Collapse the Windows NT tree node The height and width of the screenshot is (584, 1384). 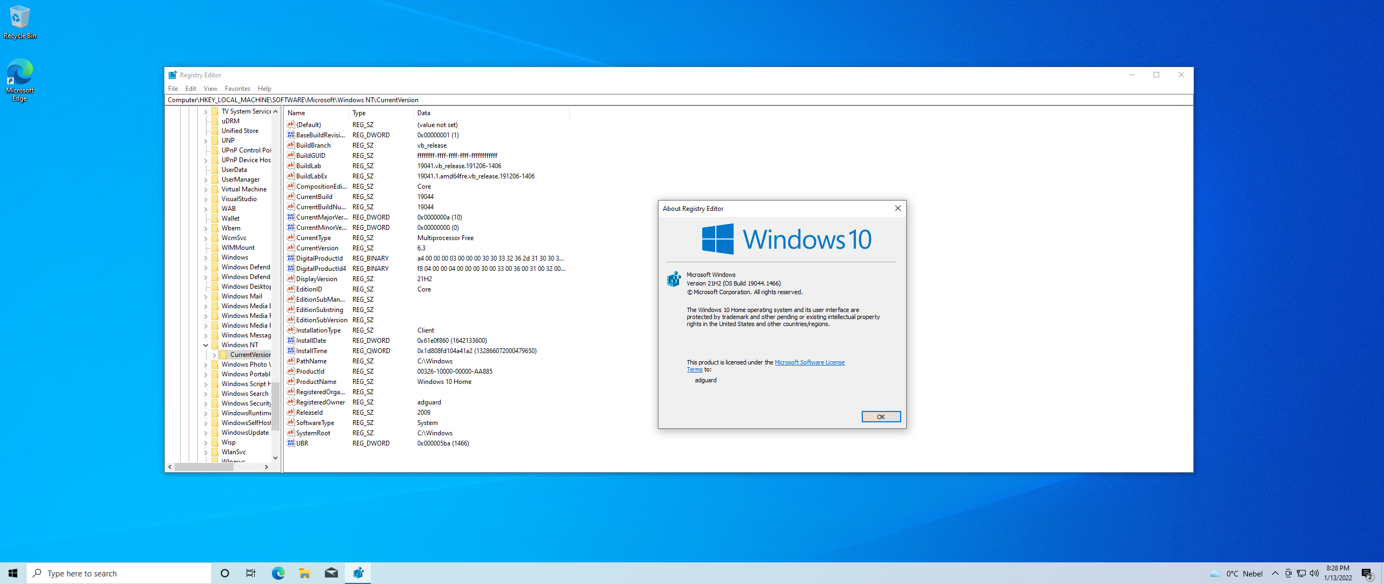206,345
